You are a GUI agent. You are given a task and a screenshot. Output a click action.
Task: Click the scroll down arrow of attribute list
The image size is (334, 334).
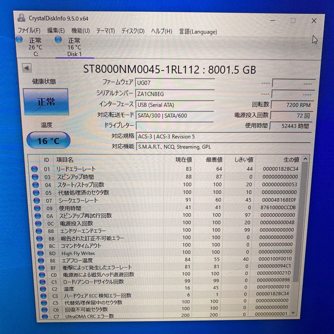click(293, 313)
